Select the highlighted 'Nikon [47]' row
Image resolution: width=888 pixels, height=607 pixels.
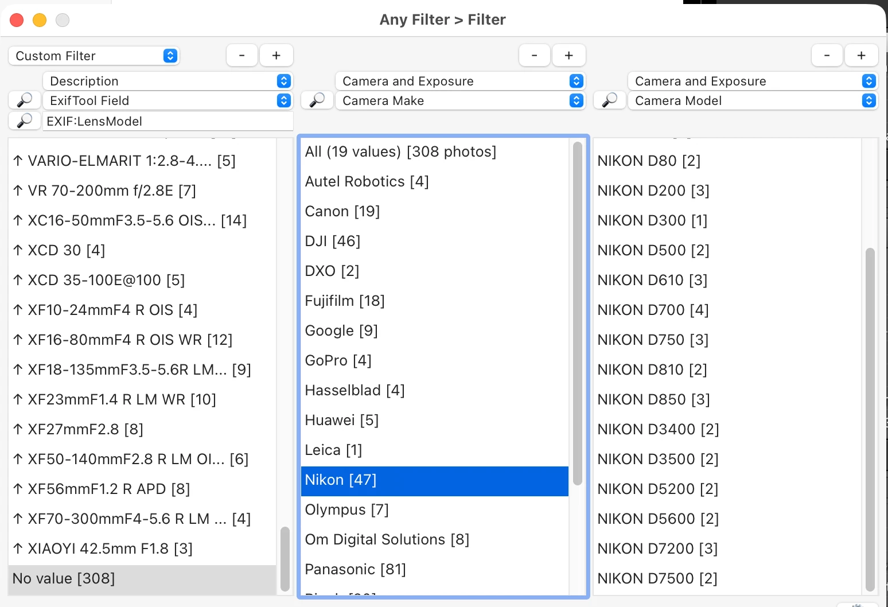tap(435, 481)
